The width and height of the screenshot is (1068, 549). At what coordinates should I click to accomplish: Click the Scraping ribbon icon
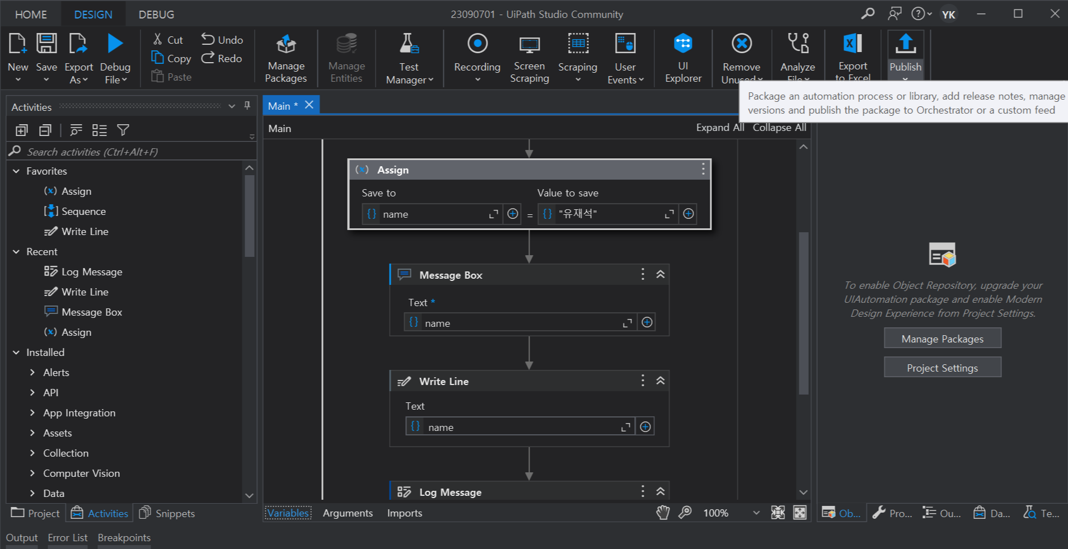(578, 44)
